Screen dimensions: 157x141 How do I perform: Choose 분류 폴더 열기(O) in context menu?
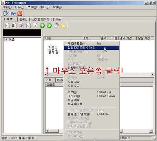coord(91,114)
